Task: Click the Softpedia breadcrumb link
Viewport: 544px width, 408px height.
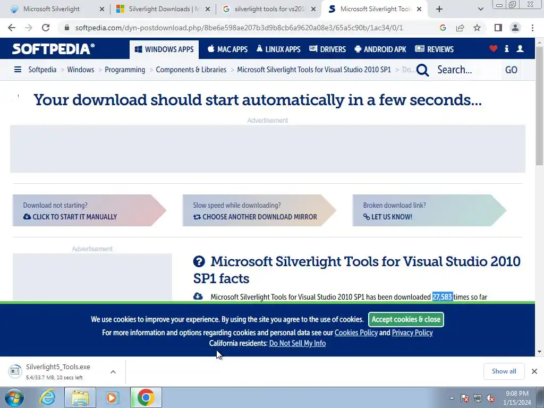Action: point(42,70)
